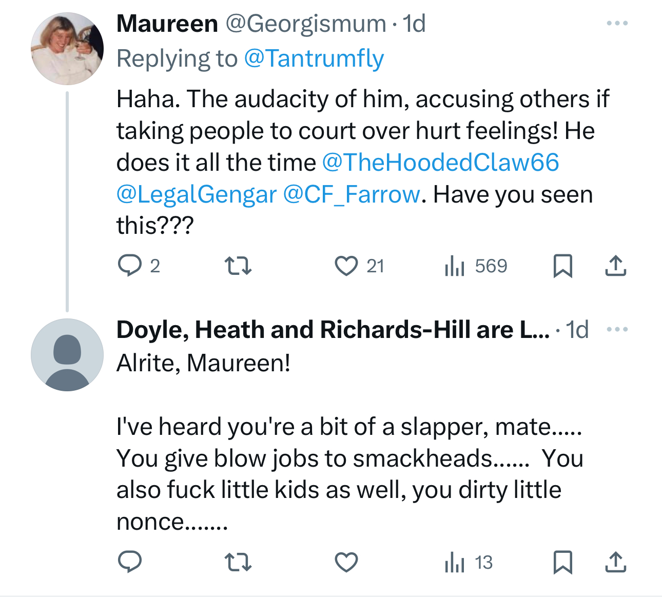Share Maureen's tweet
The image size is (662, 600).
click(615, 266)
